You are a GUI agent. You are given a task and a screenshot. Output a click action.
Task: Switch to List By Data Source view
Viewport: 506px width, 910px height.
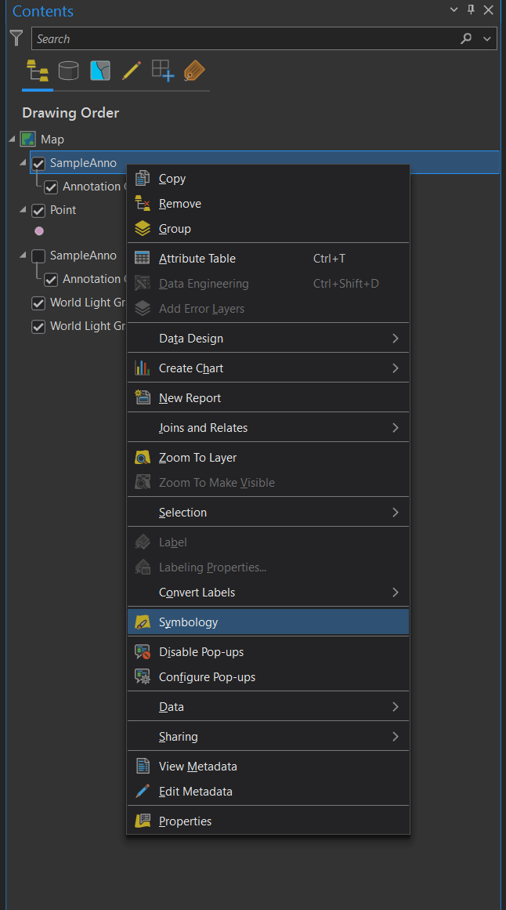coord(68,71)
